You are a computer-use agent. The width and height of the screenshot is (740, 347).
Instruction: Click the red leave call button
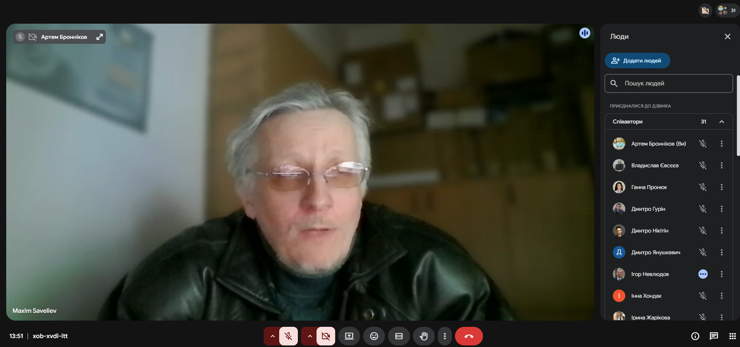[469, 336]
